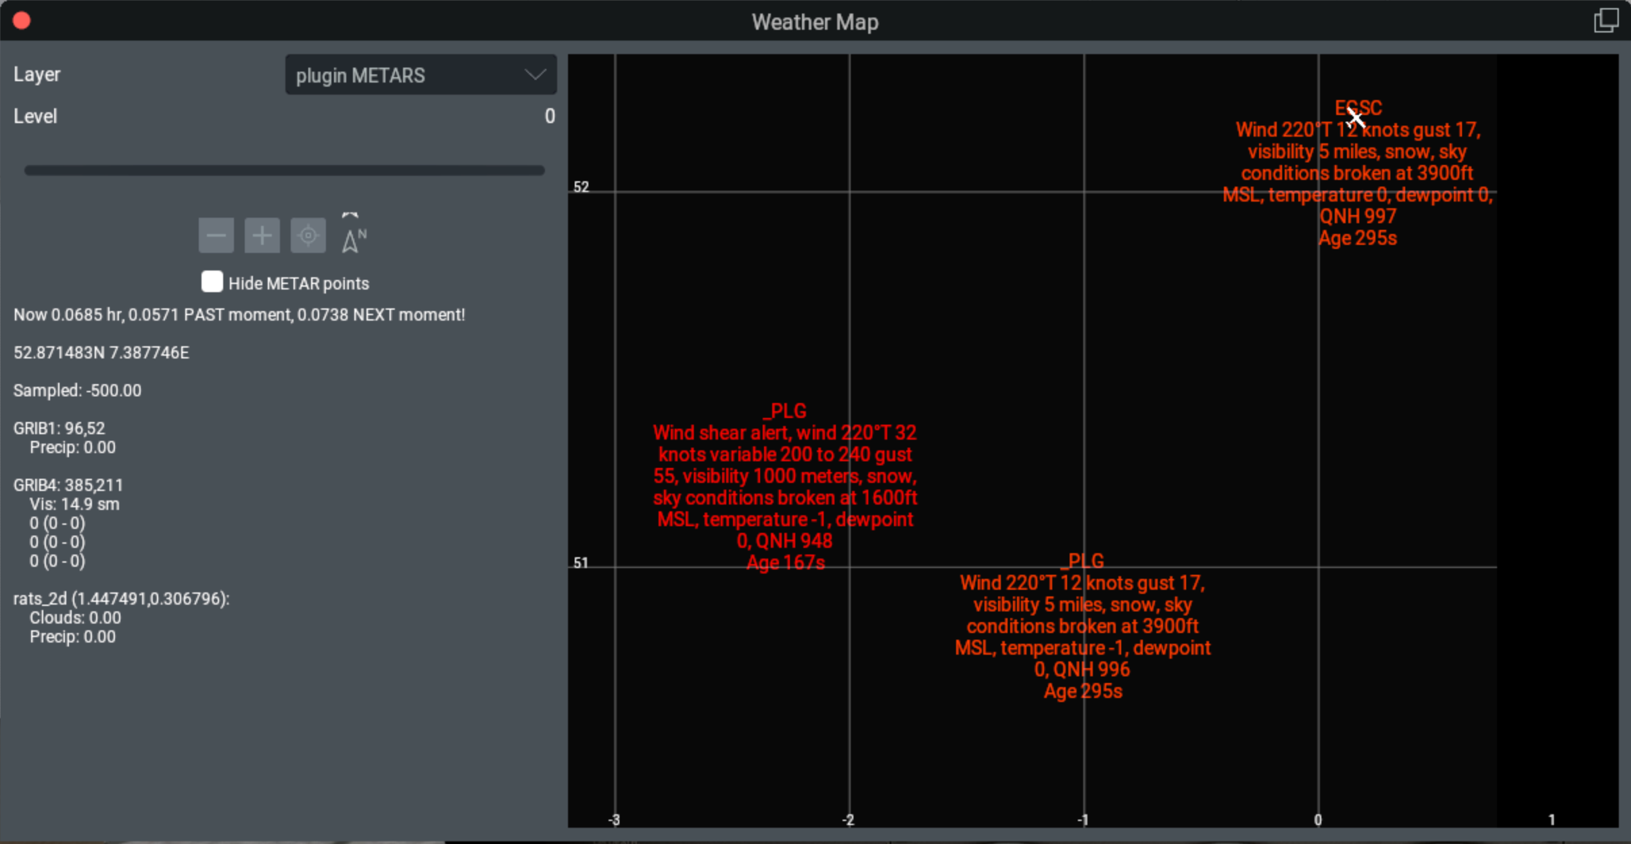1631x844 pixels.
Task: Click the Level value 0
Action: pyautogui.click(x=550, y=116)
